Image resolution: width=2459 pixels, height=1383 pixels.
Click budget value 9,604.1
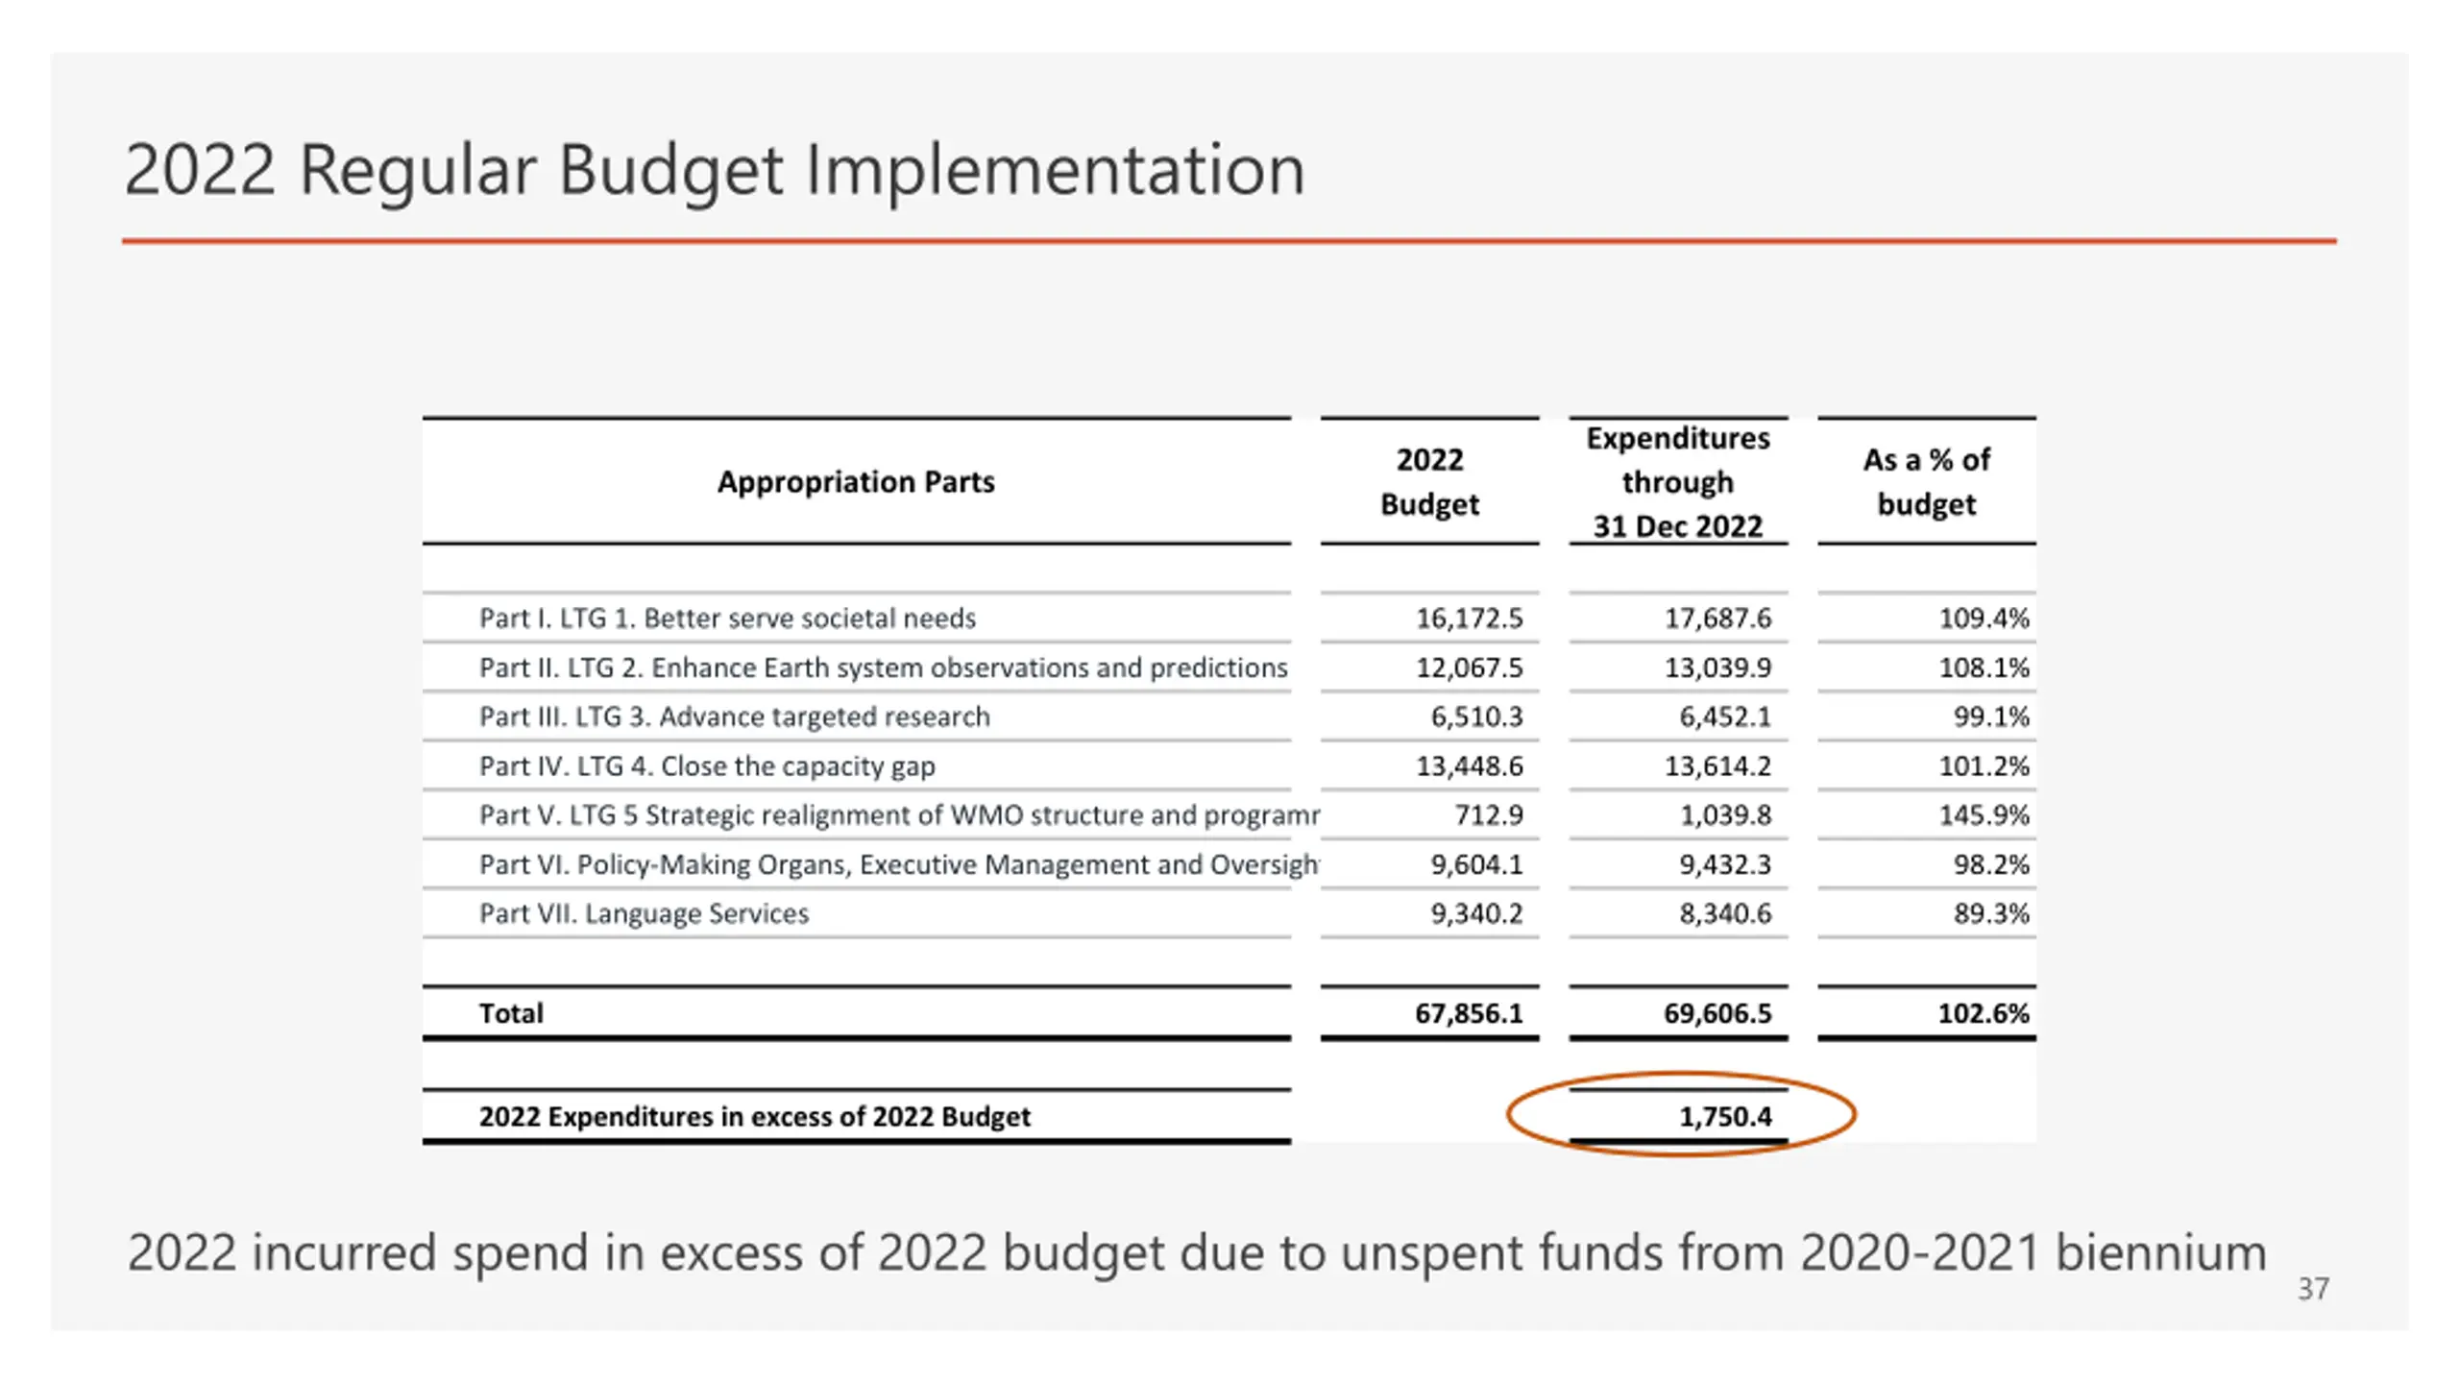pyautogui.click(x=1476, y=864)
